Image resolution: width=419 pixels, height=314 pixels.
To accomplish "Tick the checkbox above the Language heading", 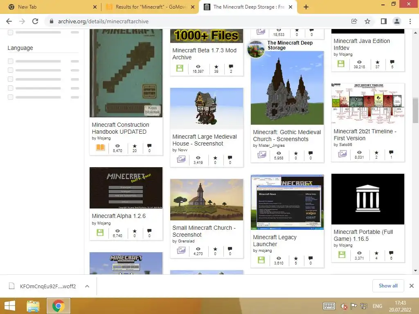I will tap(10, 32).
